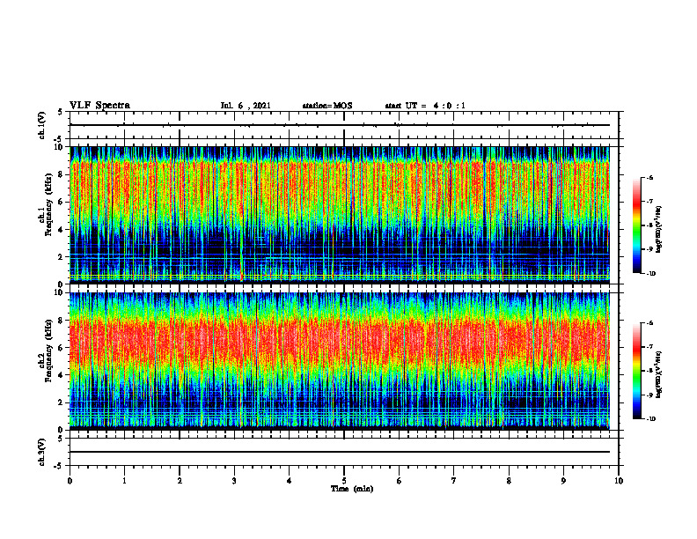Click the "9" tick on Time axis
This screenshot has height=539, width=697.
point(563,481)
